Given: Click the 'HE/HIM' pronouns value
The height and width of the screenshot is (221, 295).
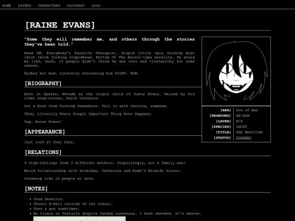Looking at the screenshot, I should pos(243,116).
